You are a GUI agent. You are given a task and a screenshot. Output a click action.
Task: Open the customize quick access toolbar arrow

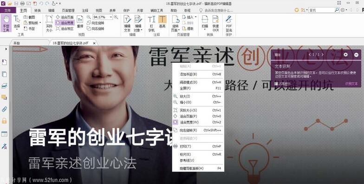click(x=60, y=4)
